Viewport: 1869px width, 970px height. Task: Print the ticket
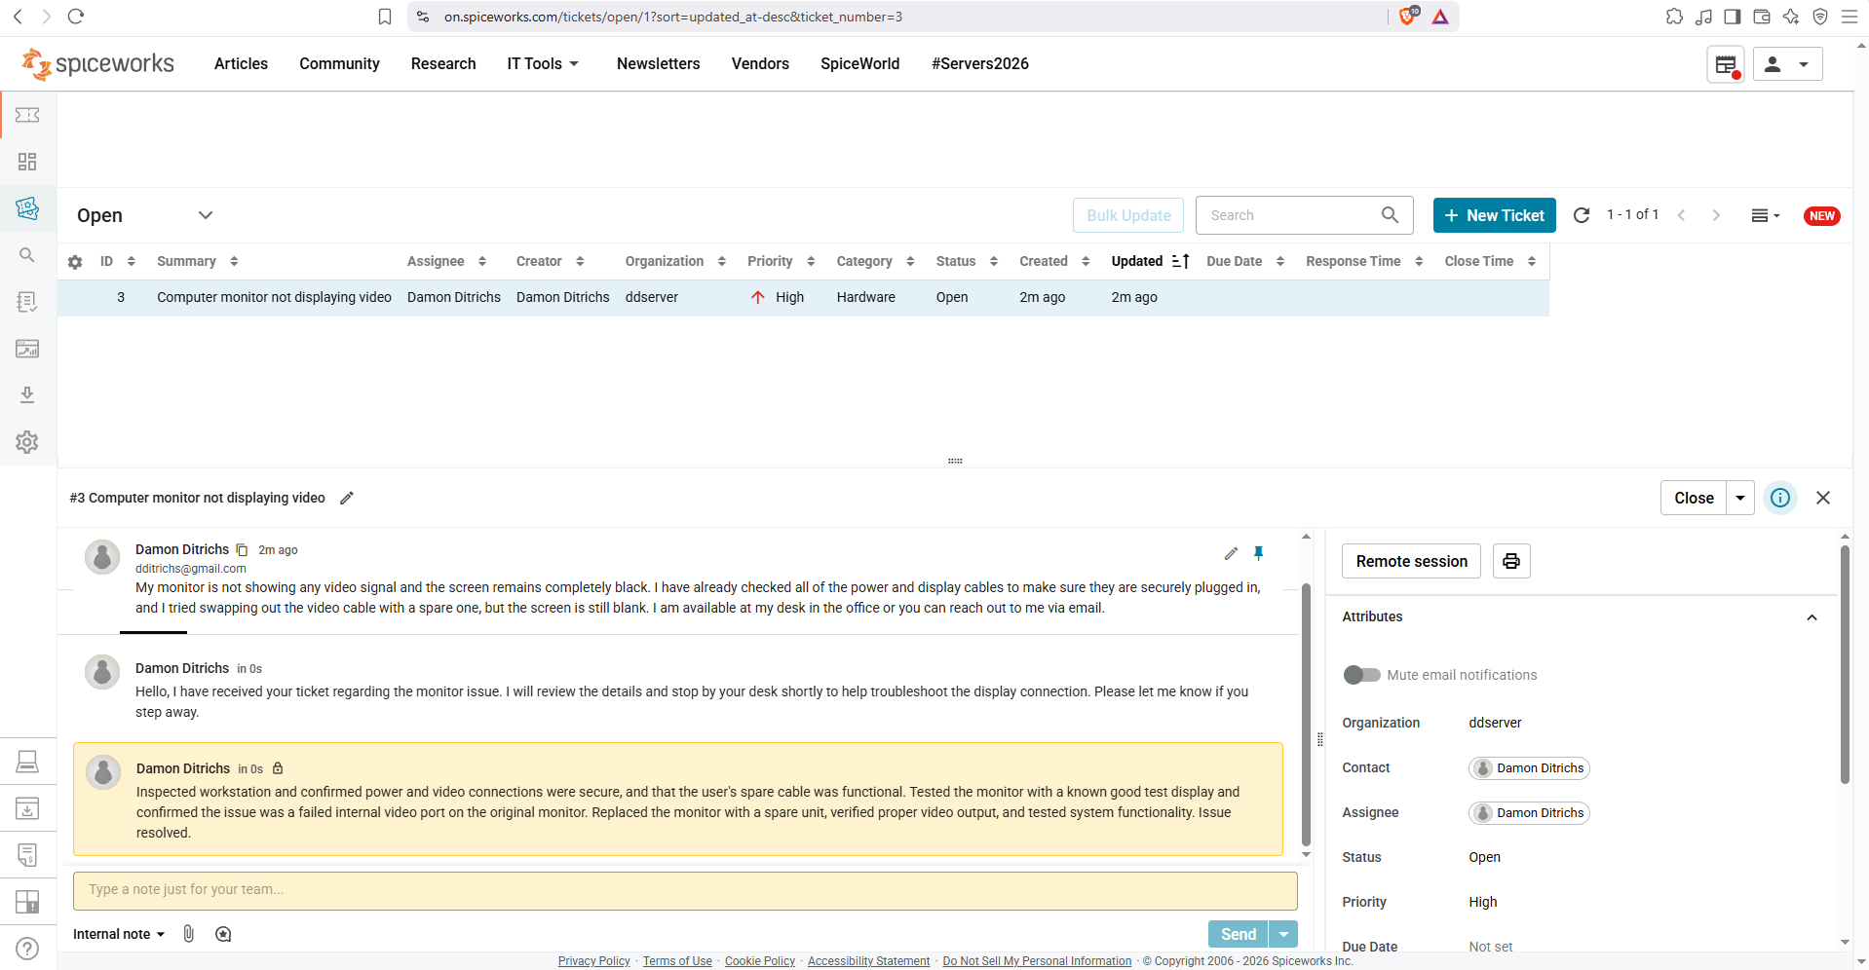coord(1511,561)
